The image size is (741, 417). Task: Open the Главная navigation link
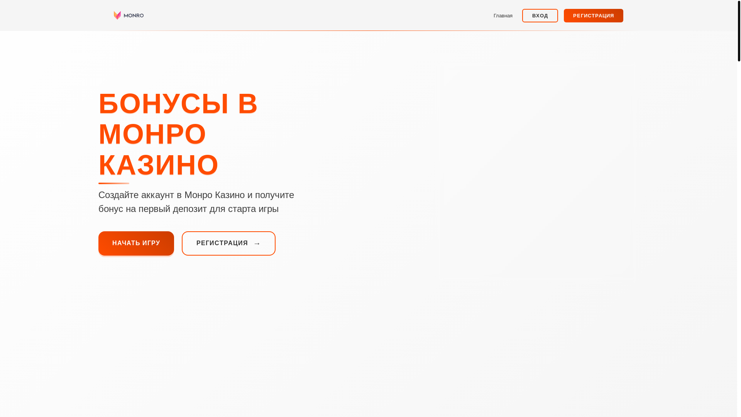(x=503, y=16)
